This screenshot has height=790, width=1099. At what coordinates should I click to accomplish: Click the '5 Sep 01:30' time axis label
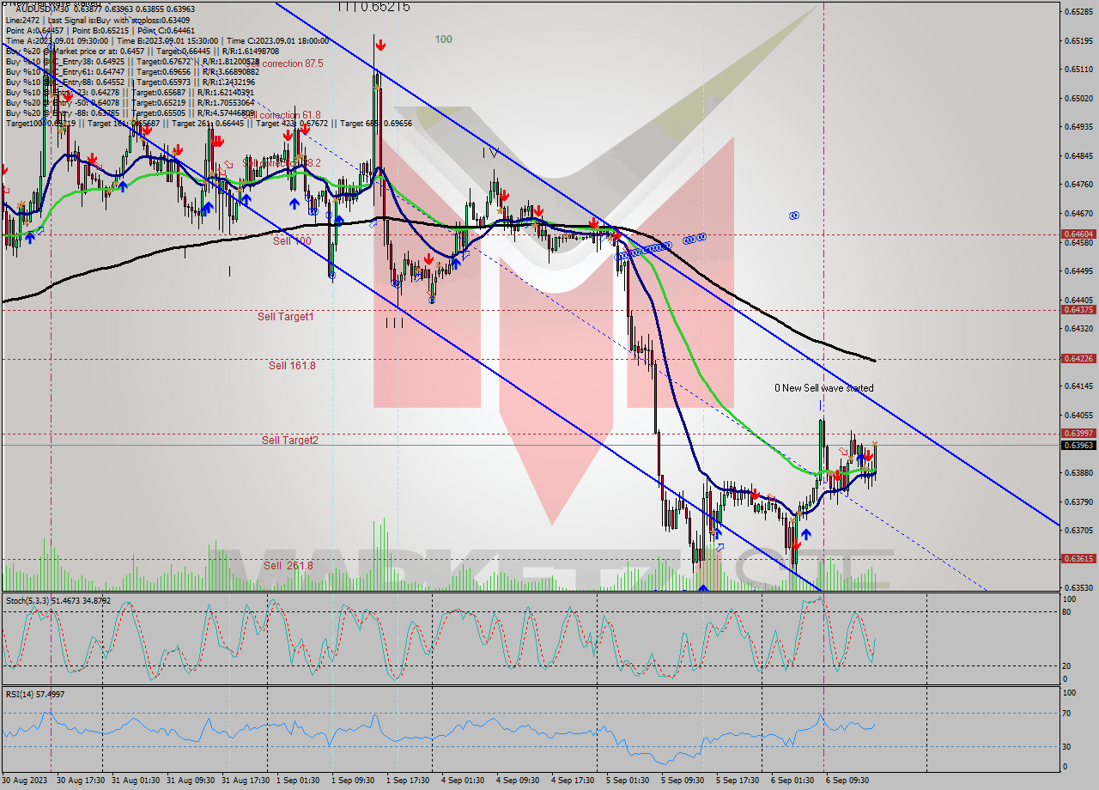point(628,780)
